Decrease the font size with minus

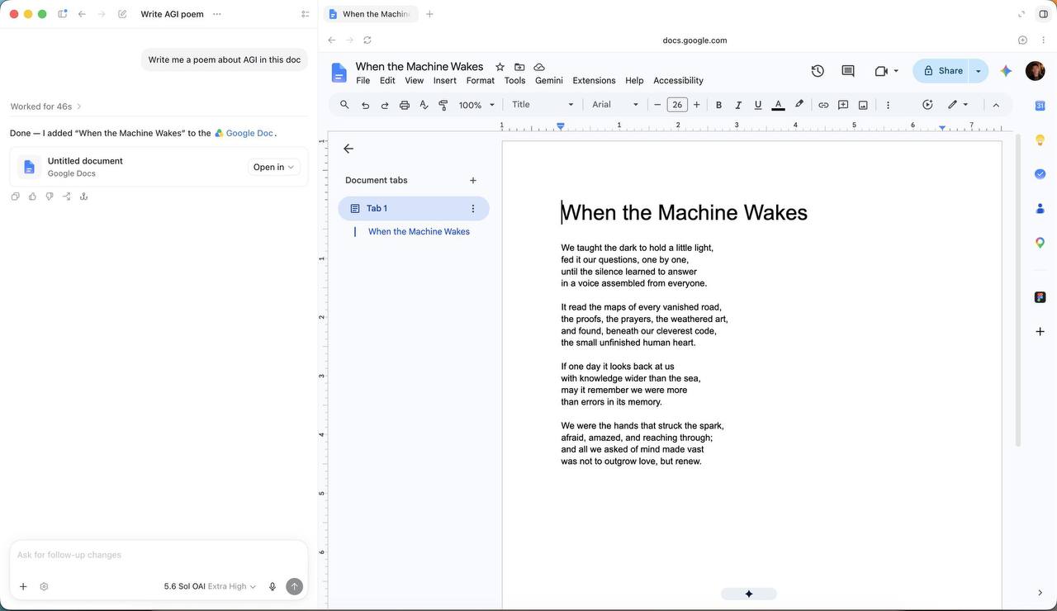(657, 105)
